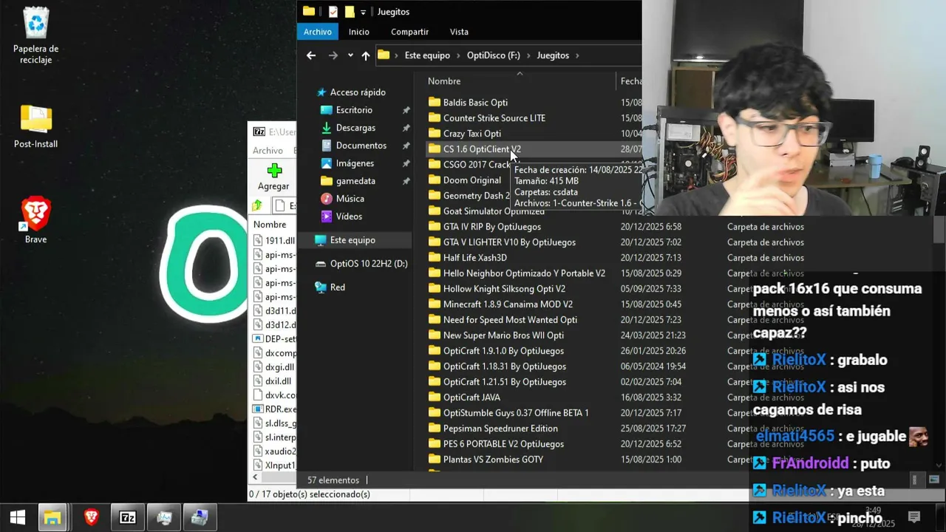946x532 pixels.
Task: Select Escritorio in the navigation pane
Action: (x=354, y=110)
